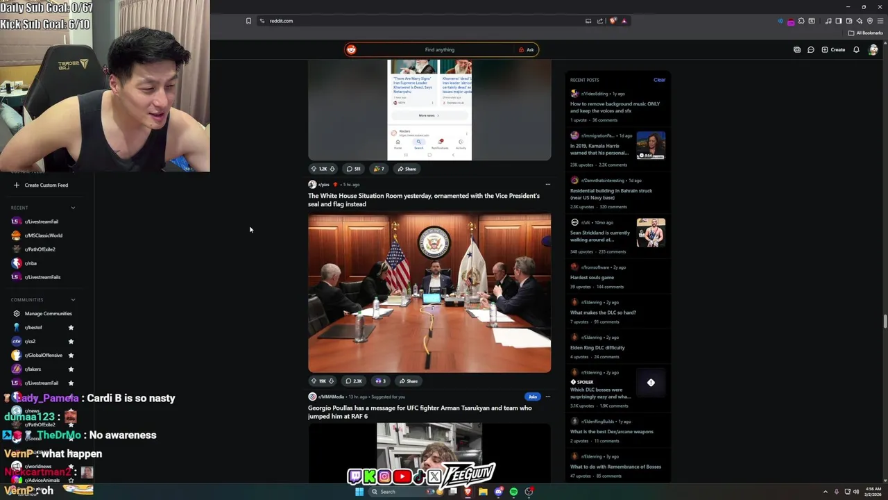The image size is (888, 500).
Task: Open Spotify from the taskbar
Action: click(513, 492)
